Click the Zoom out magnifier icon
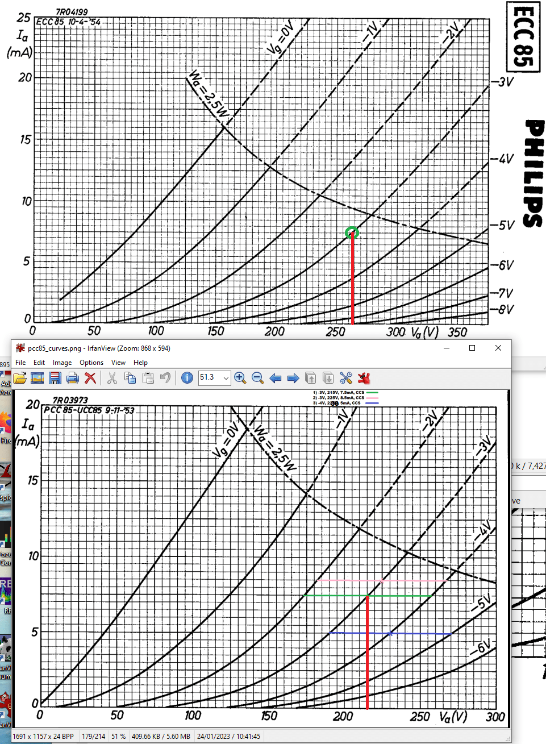 click(257, 378)
